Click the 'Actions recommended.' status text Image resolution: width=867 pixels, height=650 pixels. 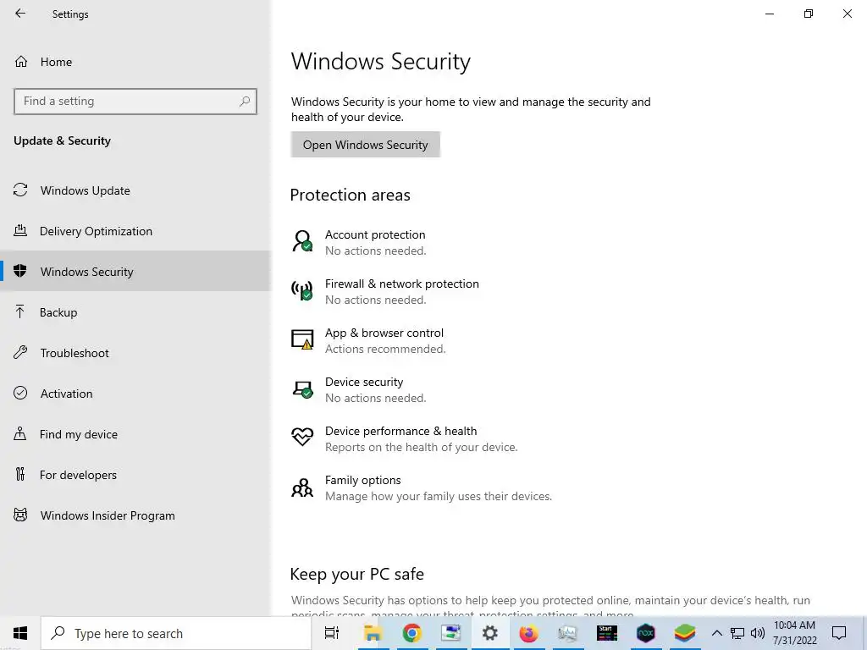coord(385,349)
